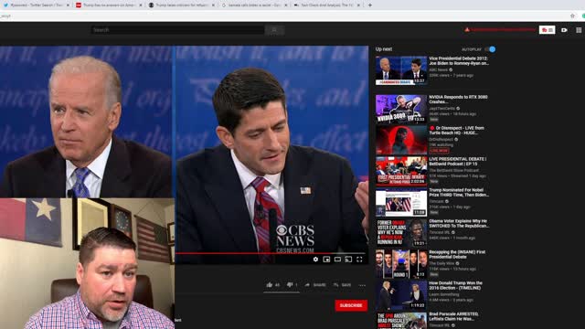The width and height of the screenshot is (585, 329).
Task: Switch to the 'Trump faces criticism' tab
Action: pyautogui.click(x=181, y=5)
